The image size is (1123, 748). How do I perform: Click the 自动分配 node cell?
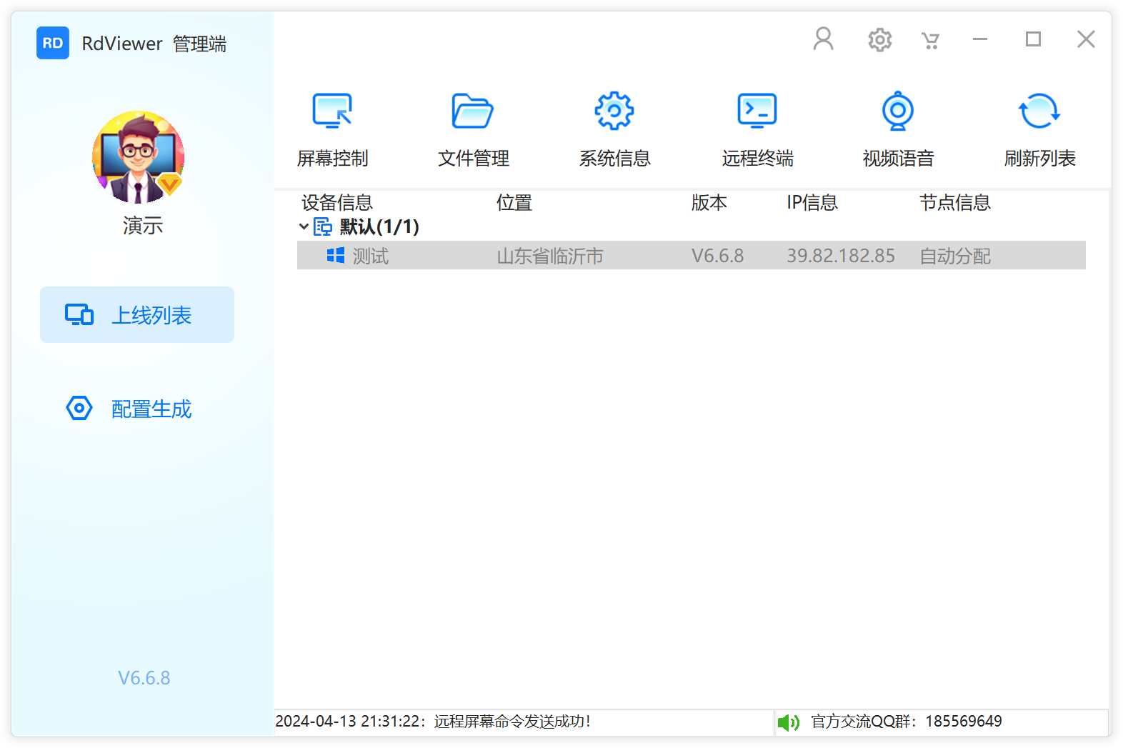[955, 256]
